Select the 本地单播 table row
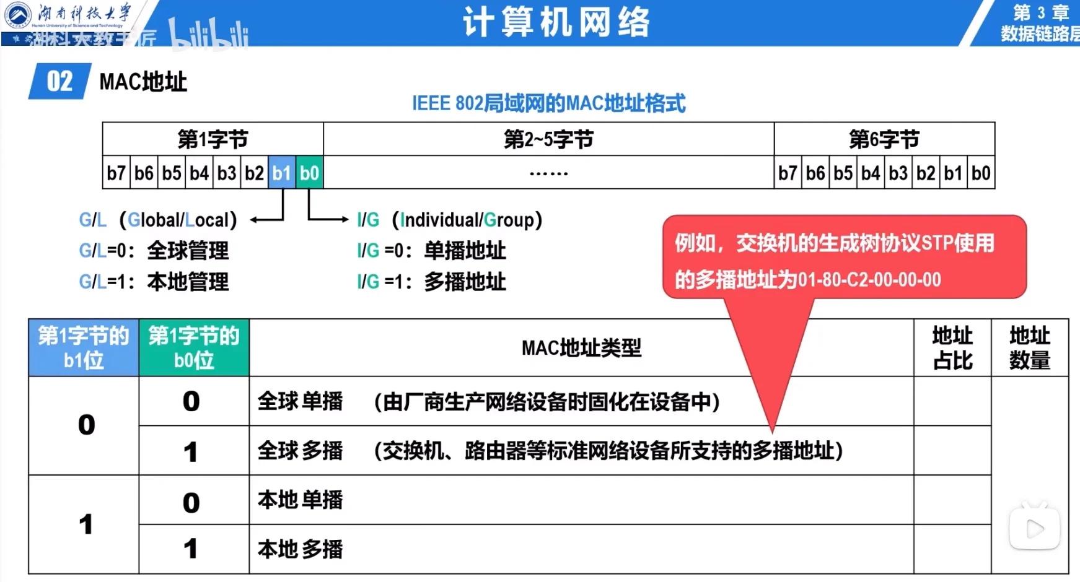1080x582 pixels. pyautogui.click(x=301, y=500)
